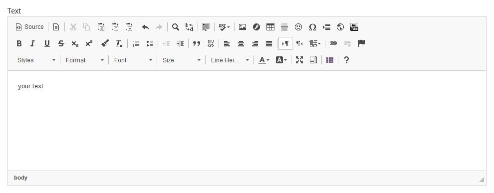Toggle Underline formatting
Image resolution: width=494 pixels, height=193 pixels.
pyautogui.click(x=47, y=43)
